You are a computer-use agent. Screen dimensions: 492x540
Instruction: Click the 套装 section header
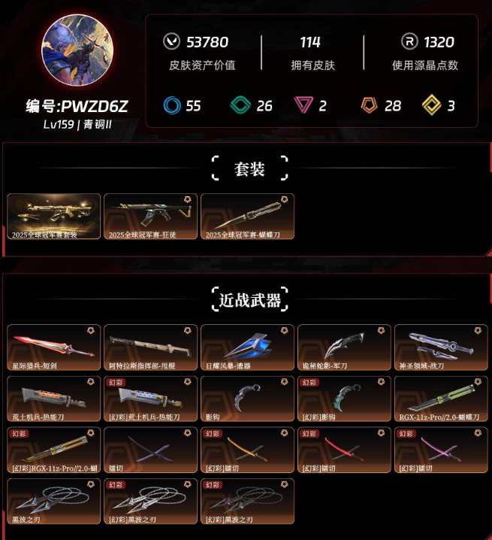point(250,168)
